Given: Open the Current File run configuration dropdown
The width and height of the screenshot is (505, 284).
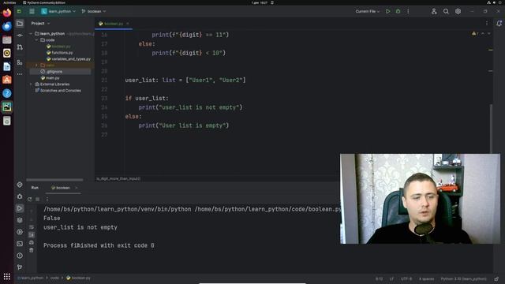Looking at the screenshot, I should pyautogui.click(x=368, y=11).
